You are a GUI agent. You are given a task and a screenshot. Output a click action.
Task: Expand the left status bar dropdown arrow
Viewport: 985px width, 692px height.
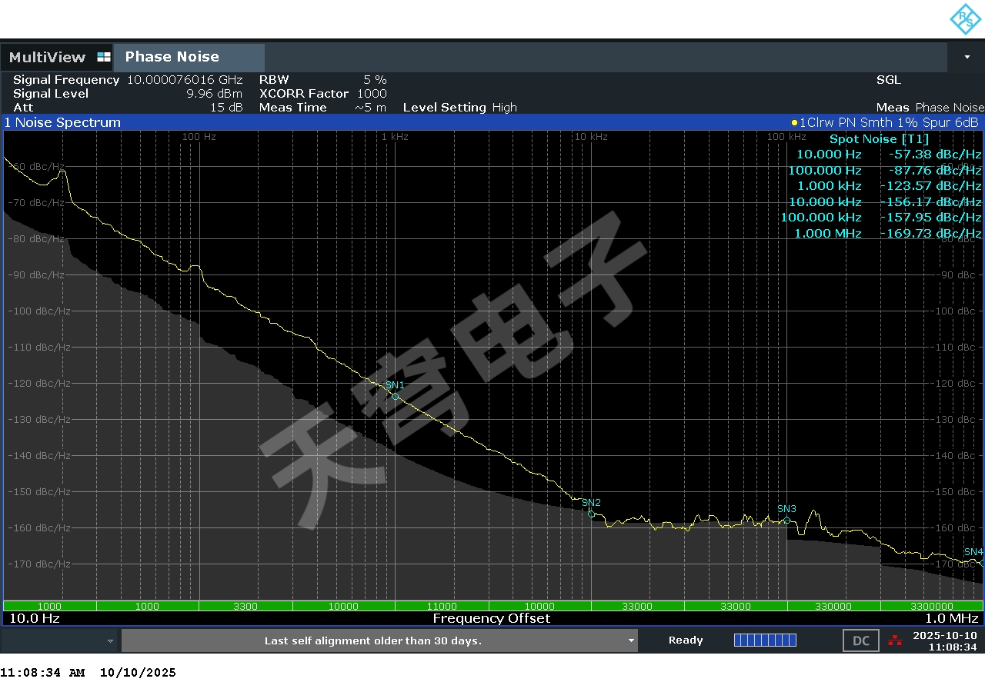pos(110,640)
